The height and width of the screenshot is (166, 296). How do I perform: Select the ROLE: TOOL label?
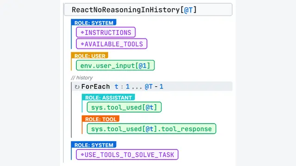[101, 119]
